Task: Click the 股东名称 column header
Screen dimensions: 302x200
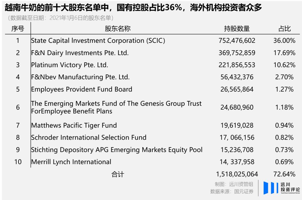Action: [117, 29]
